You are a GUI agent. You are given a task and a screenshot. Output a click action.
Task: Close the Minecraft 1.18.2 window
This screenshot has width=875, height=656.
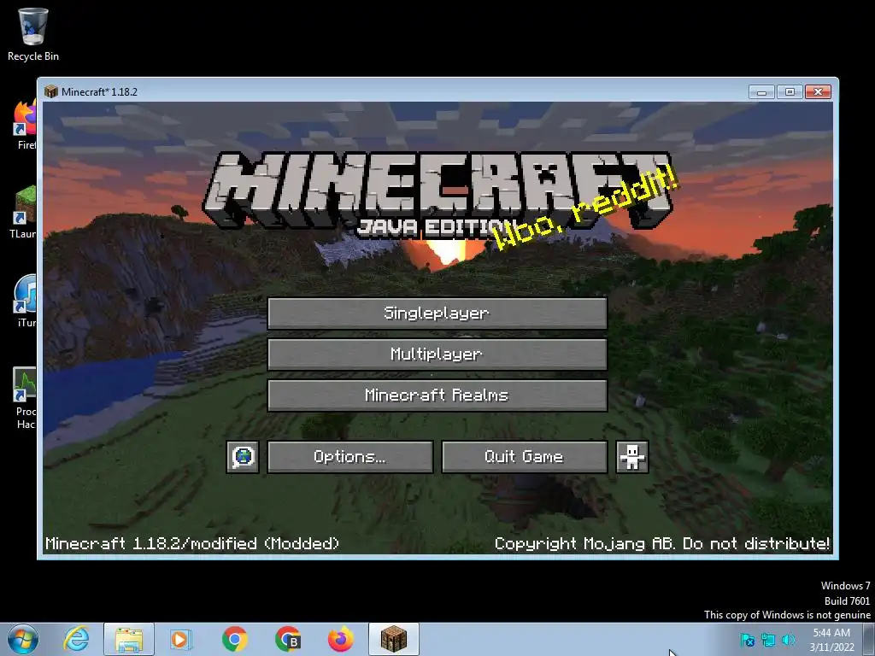pyautogui.click(x=818, y=91)
